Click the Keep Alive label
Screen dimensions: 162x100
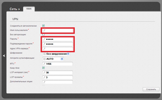(x=15, y=68)
